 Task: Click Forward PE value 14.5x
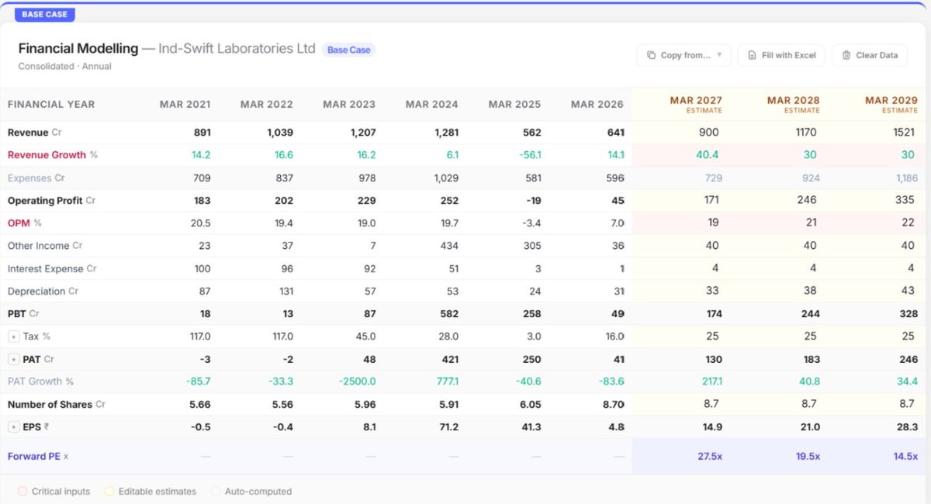pos(905,456)
